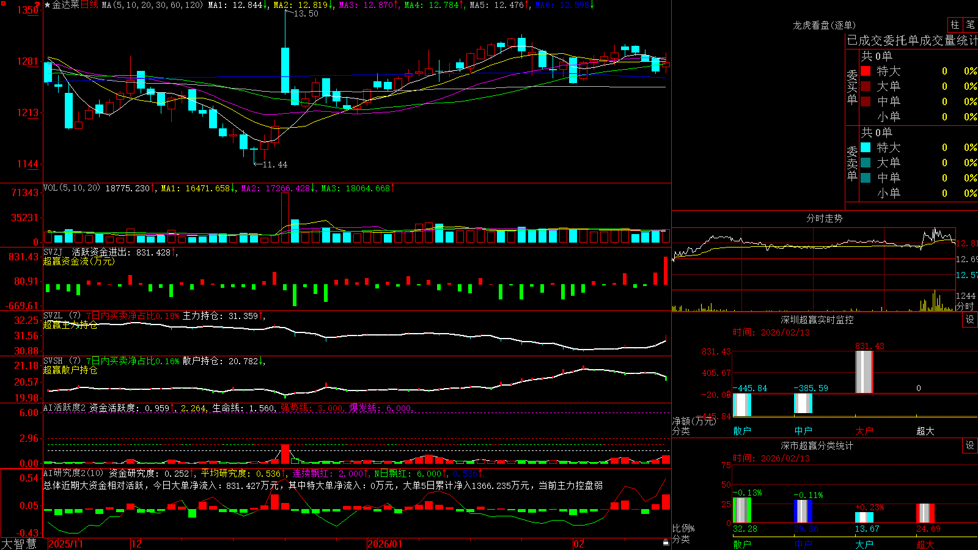Open 设 settings for 深市超赢分类统计
This screenshot has height=550, width=978.
[970, 446]
